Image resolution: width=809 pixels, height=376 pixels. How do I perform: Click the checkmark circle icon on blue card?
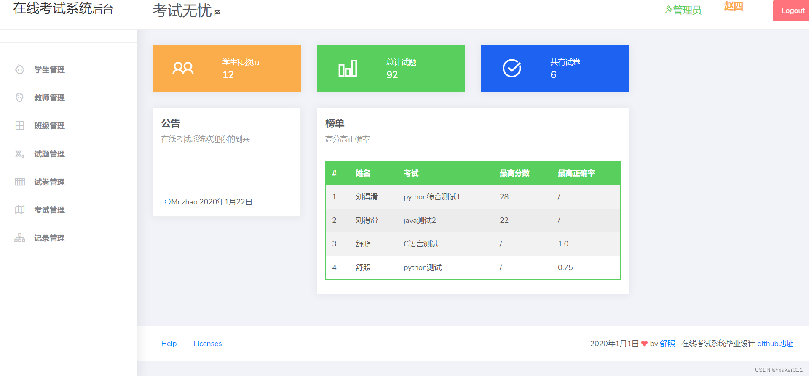[x=512, y=68]
